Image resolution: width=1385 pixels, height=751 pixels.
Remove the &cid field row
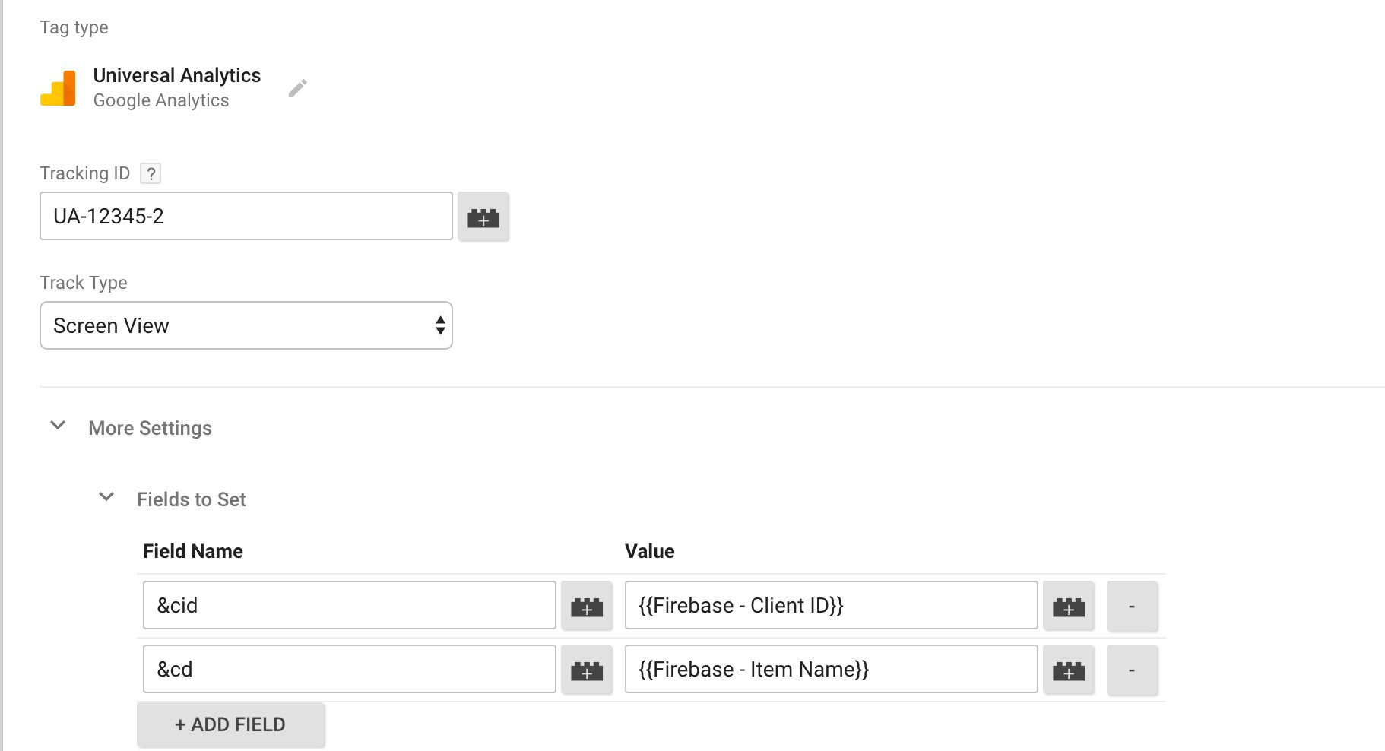click(1133, 606)
